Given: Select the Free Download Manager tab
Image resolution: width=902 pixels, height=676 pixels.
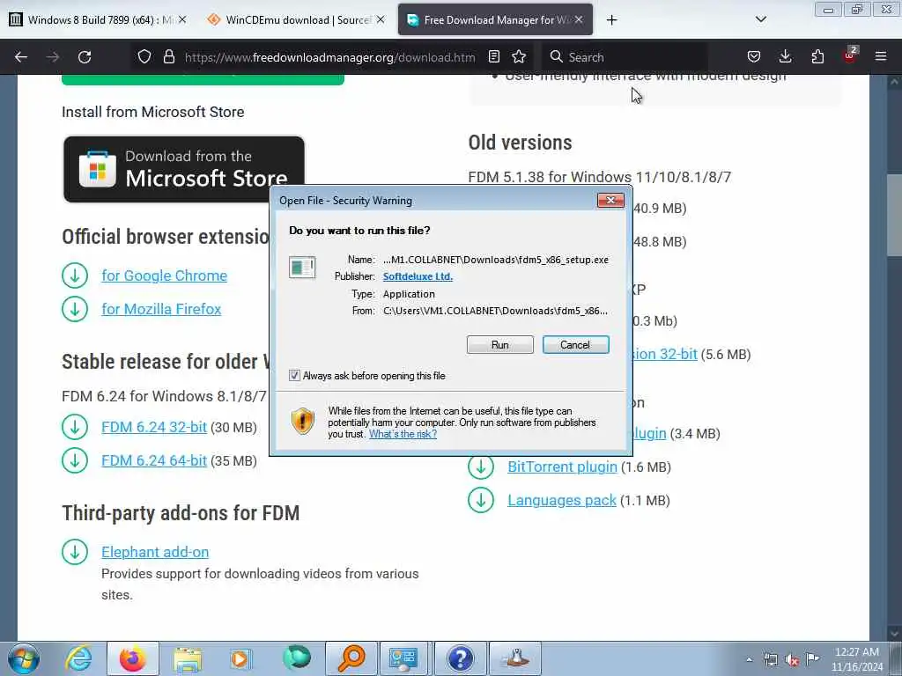Looking at the screenshot, I should 495,19.
